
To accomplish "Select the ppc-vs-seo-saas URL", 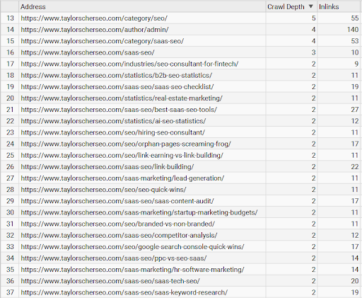I will click(114, 258).
